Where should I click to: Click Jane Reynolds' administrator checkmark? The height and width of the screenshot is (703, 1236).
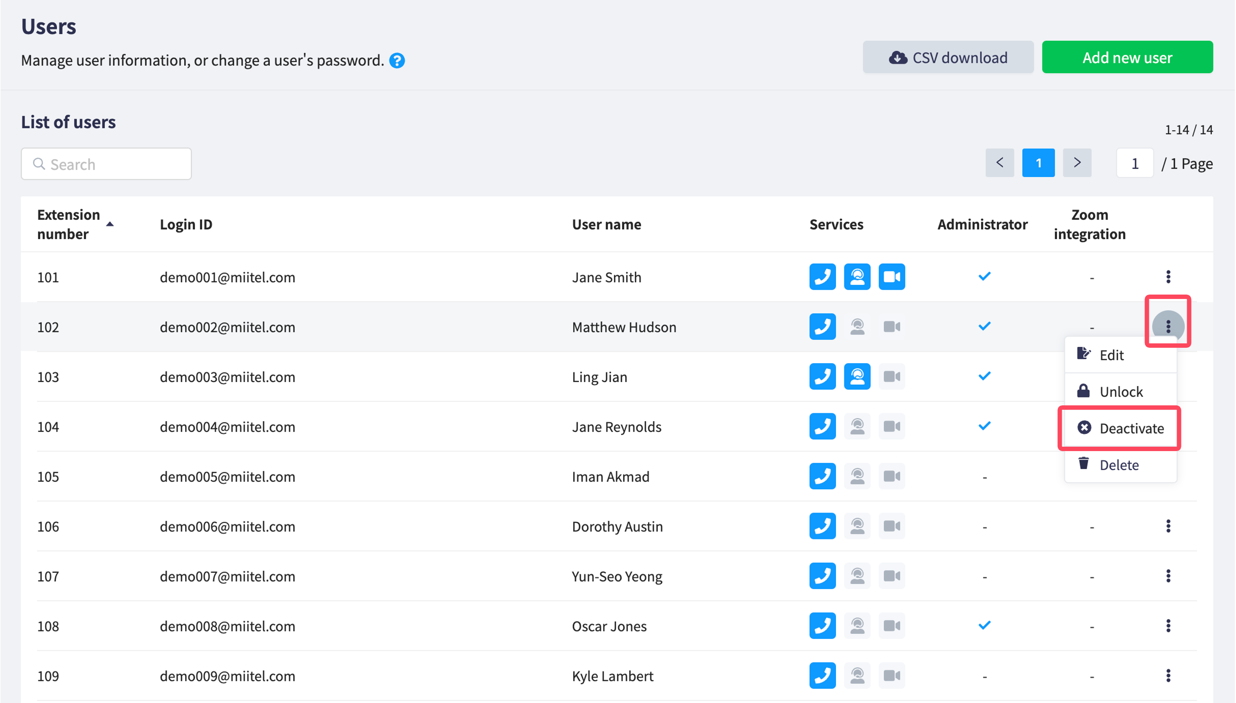(x=984, y=426)
